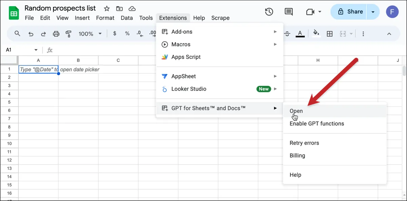Collapse the toolbar with the up chevron
The image size is (407, 201).
(x=389, y=34)
